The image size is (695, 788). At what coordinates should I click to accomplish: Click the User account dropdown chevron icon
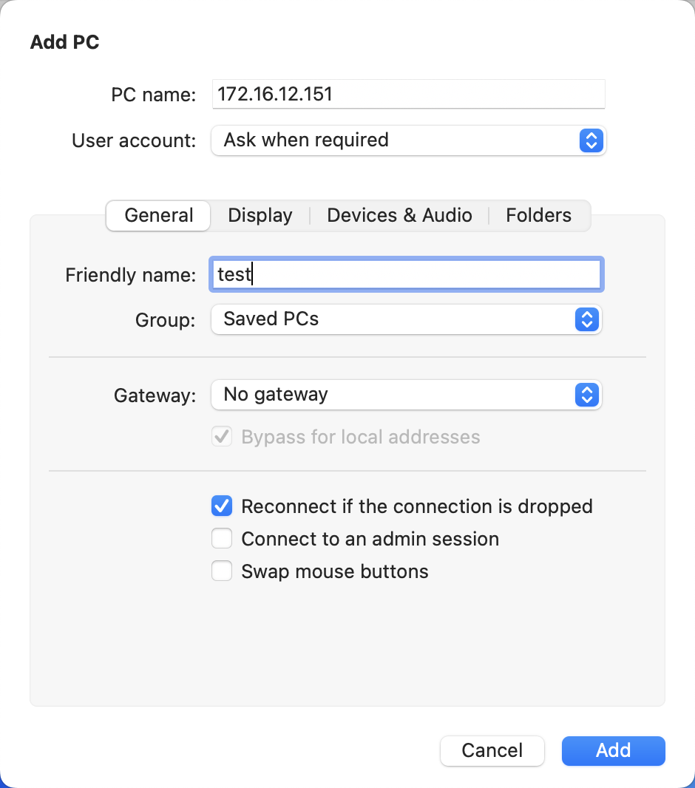coord(591,140)
